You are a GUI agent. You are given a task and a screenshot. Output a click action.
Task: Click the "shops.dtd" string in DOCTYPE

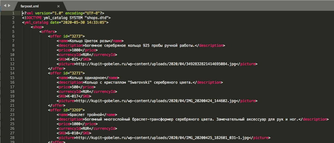click(97, 18)
